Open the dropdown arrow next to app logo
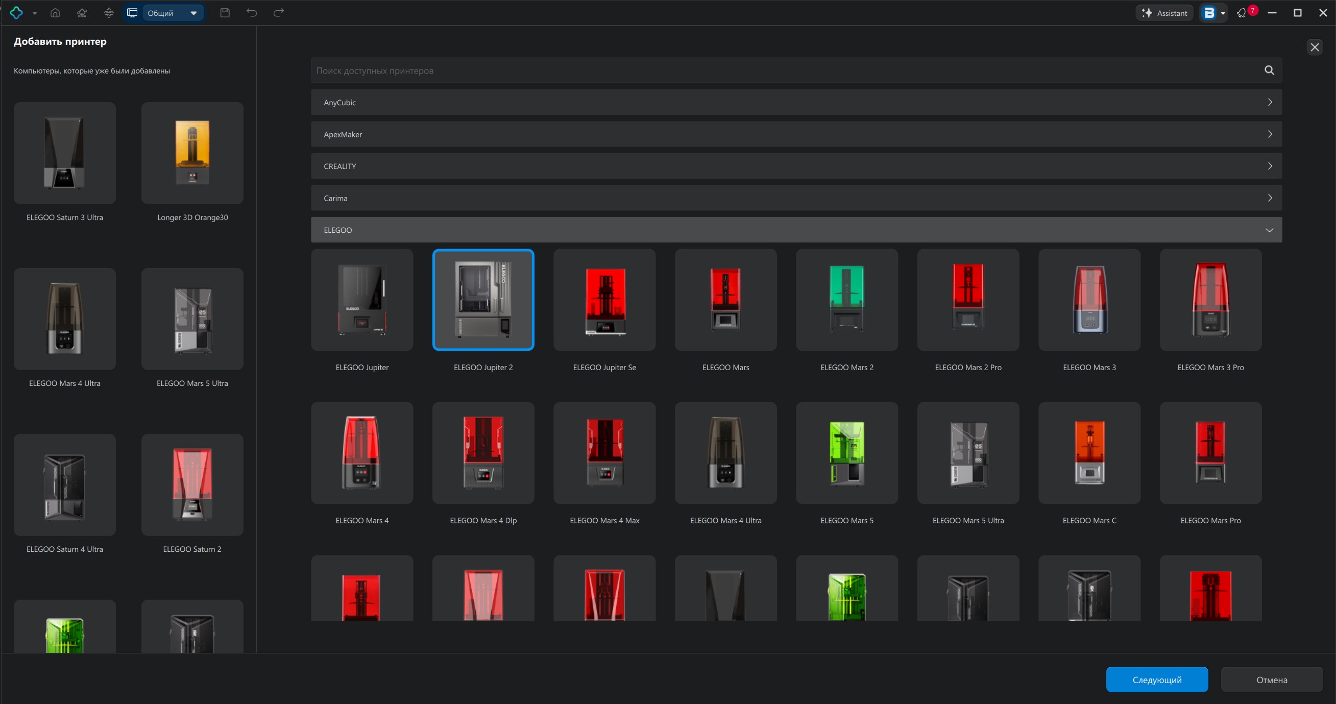This screenshot has width=1336, height=704. pos(35,13)
